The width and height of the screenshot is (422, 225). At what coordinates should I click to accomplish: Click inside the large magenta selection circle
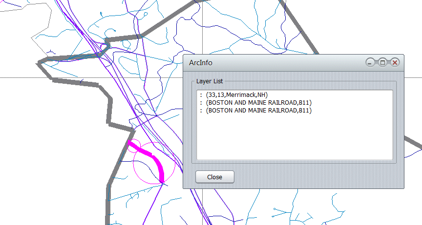point(147,170)
